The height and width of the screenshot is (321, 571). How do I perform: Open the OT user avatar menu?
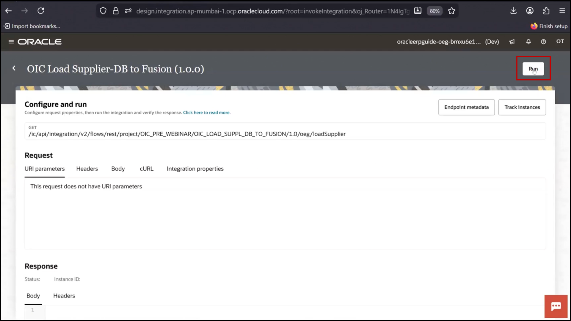(x=560, y=42)
